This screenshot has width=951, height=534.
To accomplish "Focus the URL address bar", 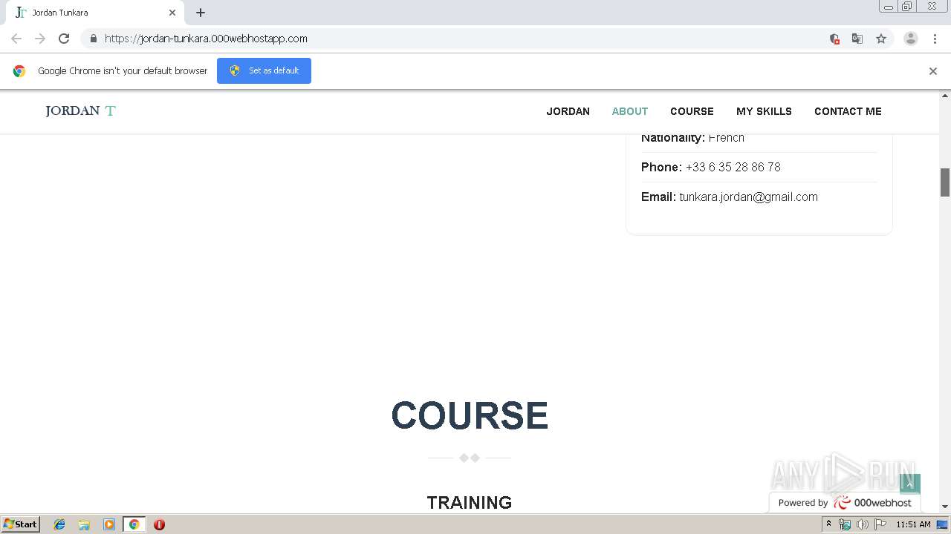I will coord(461,39).
